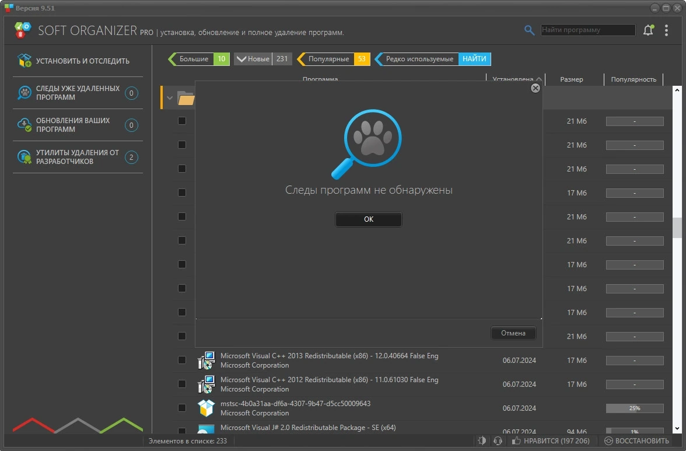Open Установить и отследить section
The image size is (686, 451).
[78, 61]
